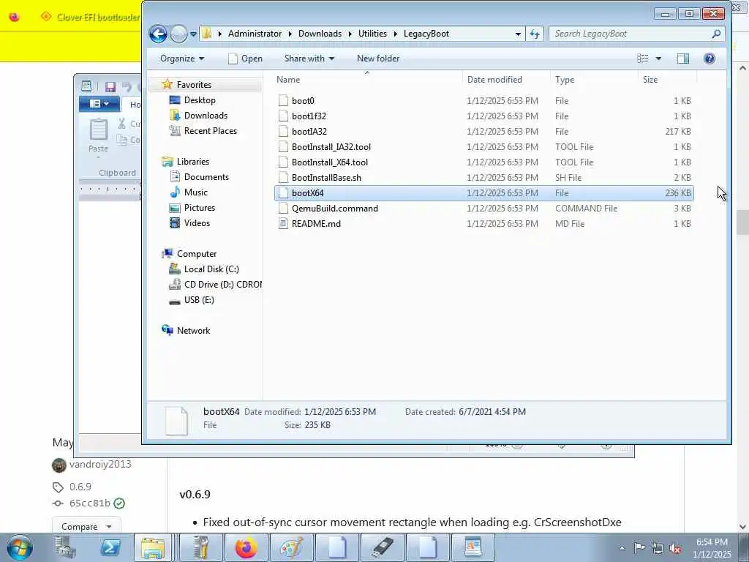Select Computer in the navigation pane

196,254
